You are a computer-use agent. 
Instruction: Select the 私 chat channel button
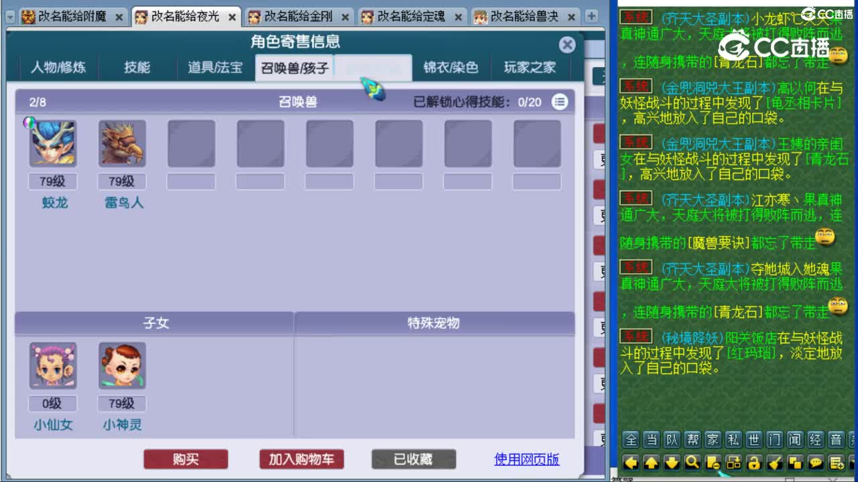point(733,440)
